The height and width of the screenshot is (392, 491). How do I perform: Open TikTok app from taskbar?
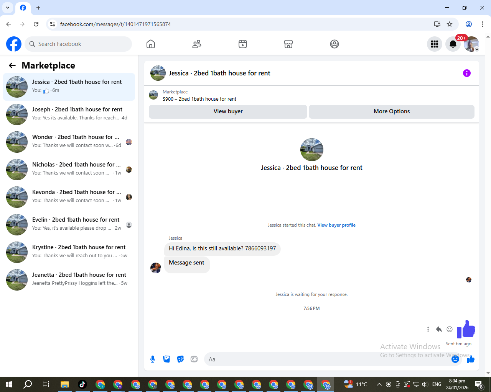click(x=82, y=384)
